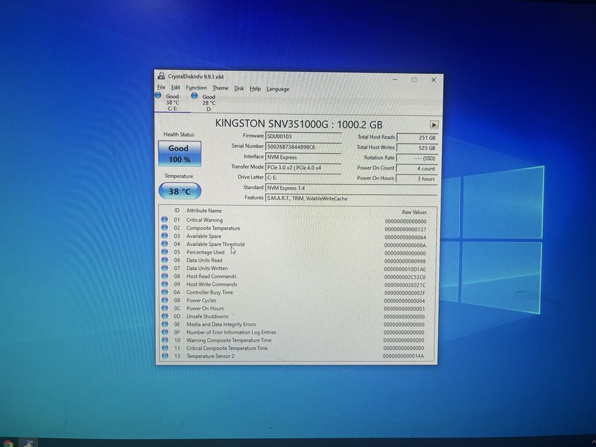This screenshot has height=447, width=596.
Task: Click the next disk arrow button
Action: point(434,125)
